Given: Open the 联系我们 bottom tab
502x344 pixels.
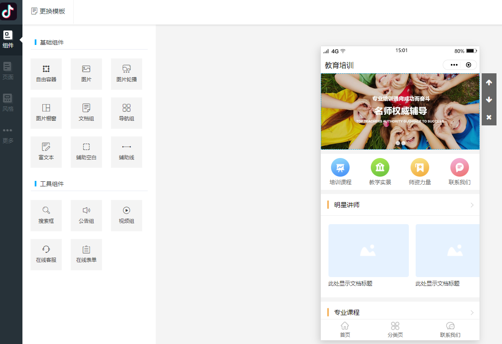Looking at the screenshot, I should tap(450, 330).
